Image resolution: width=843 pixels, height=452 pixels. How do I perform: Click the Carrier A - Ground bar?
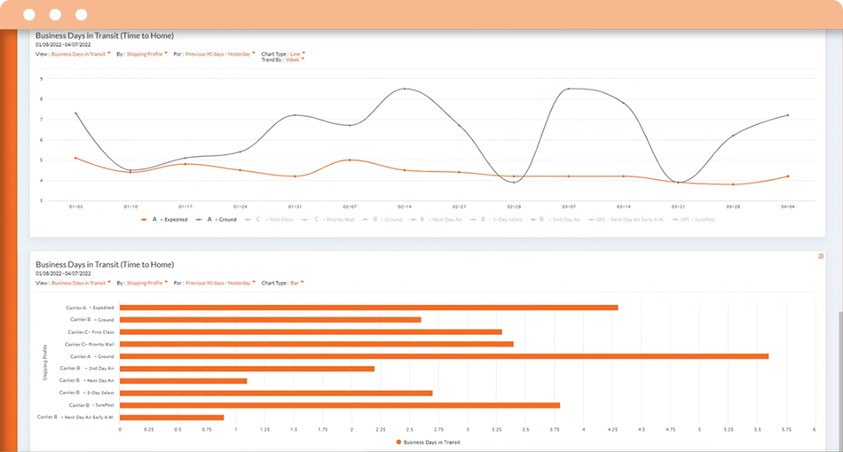coord(444,356)
